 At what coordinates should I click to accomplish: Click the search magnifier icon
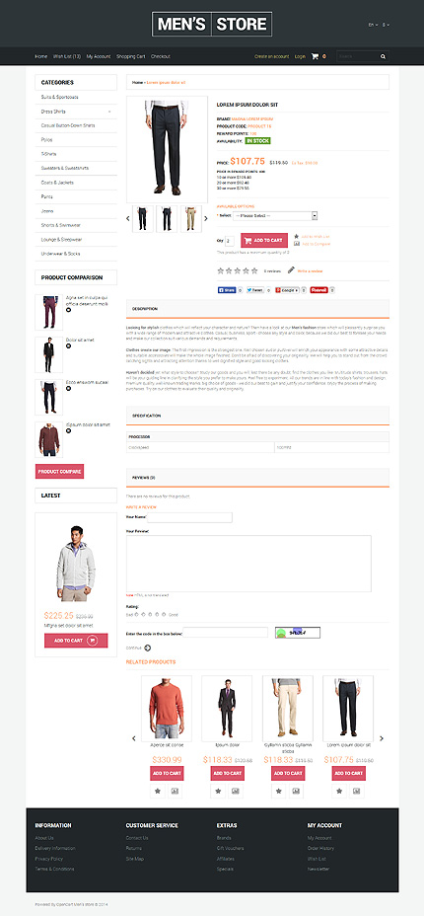click(384, 56)
